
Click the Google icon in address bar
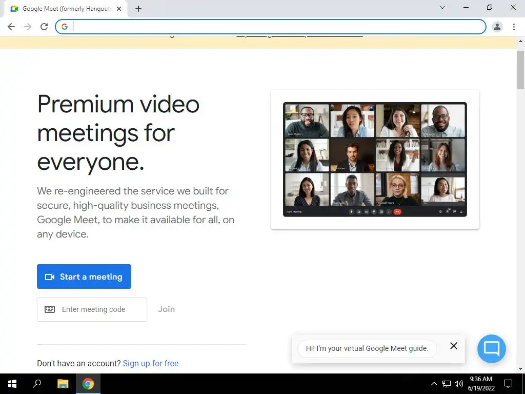[x=65, y=27]
